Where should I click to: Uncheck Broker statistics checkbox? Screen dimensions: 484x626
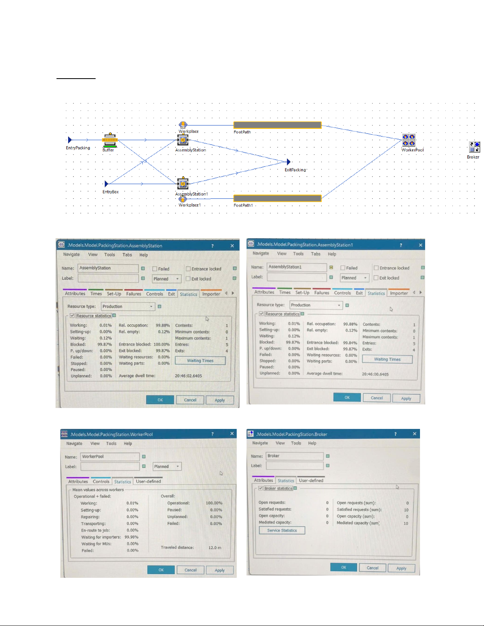point(261,489)
